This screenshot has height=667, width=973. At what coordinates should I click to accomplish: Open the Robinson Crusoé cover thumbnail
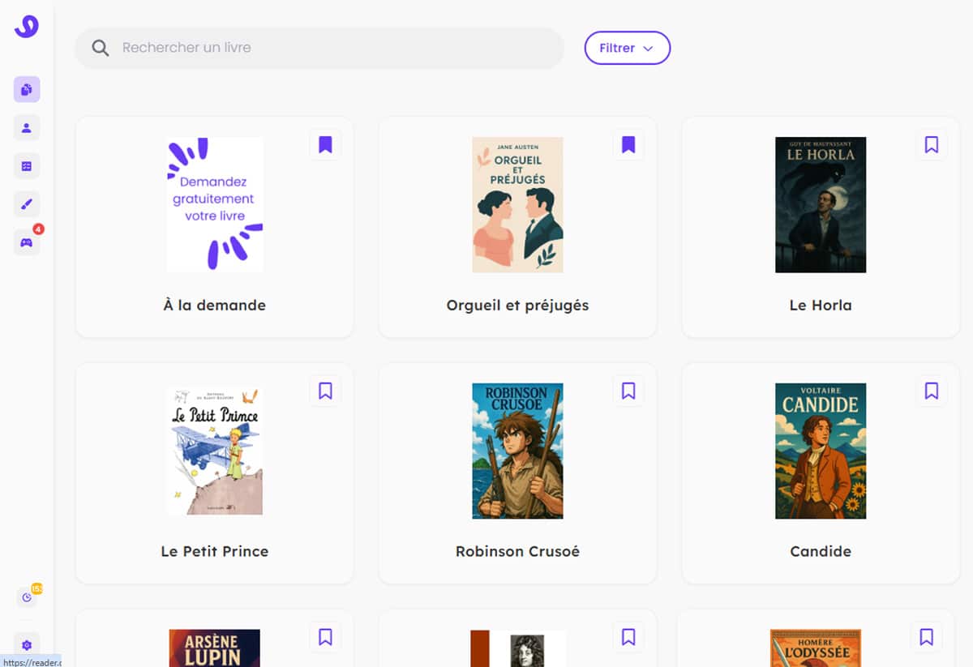point(517,451)
